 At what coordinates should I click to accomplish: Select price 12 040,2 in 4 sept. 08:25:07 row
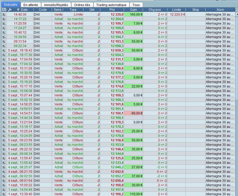pos(117,167)
